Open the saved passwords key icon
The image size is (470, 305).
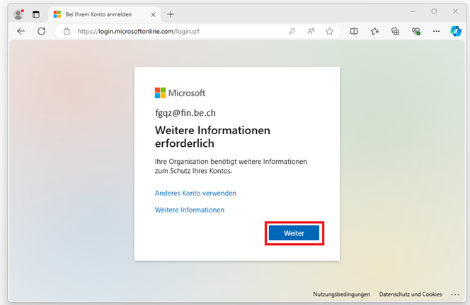click(292, 31)
